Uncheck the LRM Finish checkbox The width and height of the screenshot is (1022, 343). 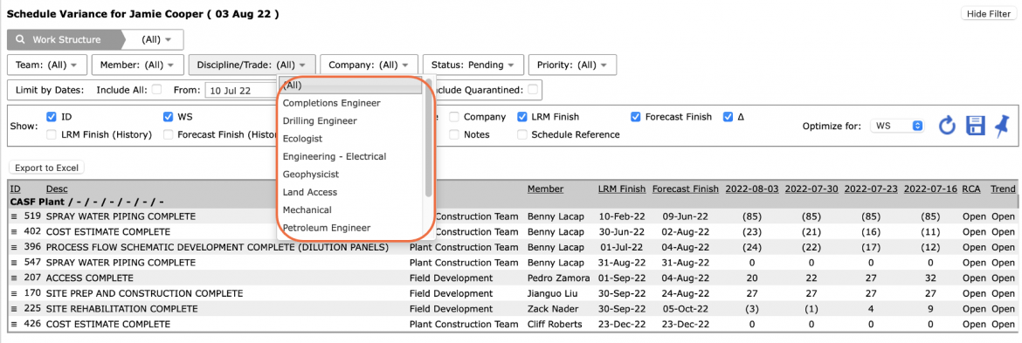522,117
